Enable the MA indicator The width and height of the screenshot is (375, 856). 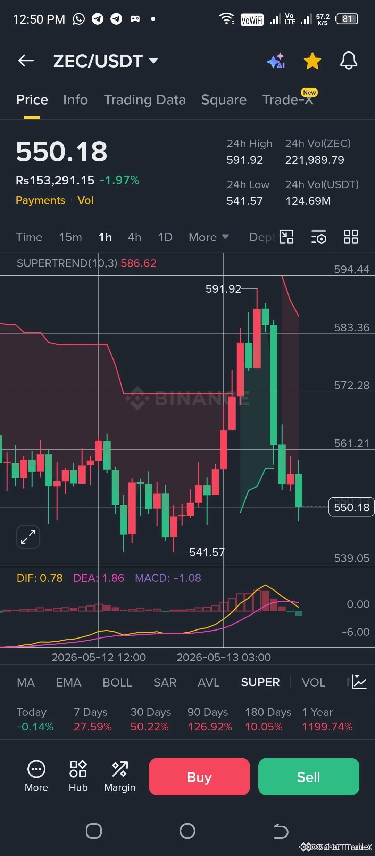[x=26, y=682]
